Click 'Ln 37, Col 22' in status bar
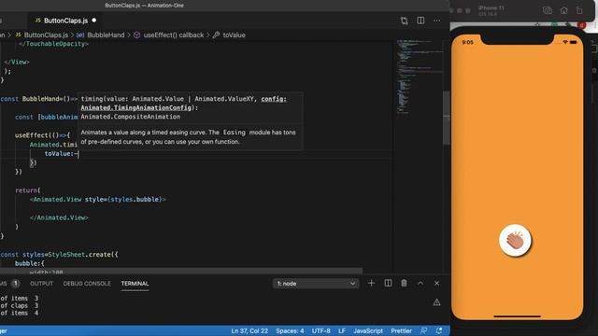This screenshot has width=598, height=336. pos(249,331)
